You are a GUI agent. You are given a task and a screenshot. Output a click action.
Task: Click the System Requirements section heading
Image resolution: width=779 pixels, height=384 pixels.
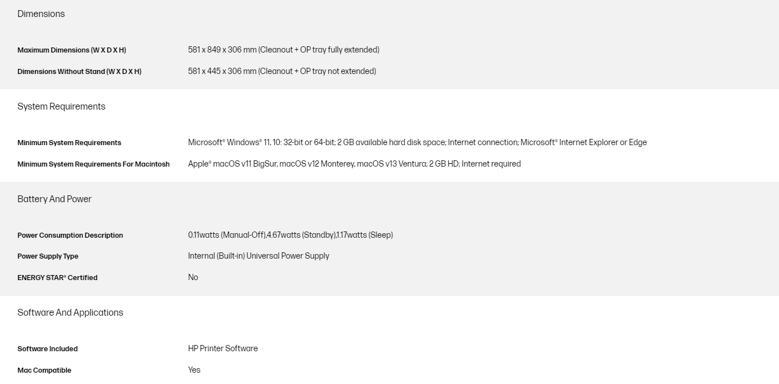61,107
